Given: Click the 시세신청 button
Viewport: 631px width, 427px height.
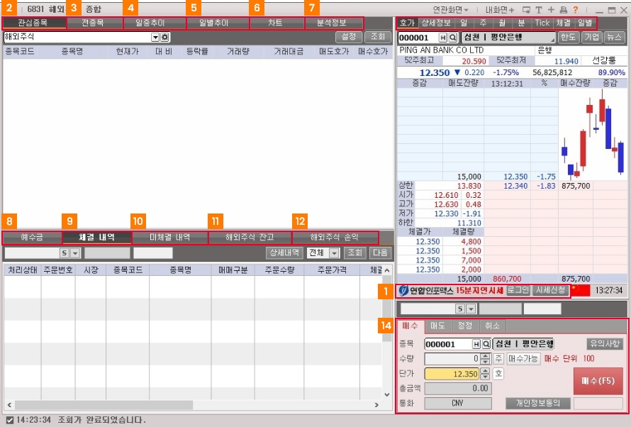Looking at the screenshot, I should [x=550, y=290].
